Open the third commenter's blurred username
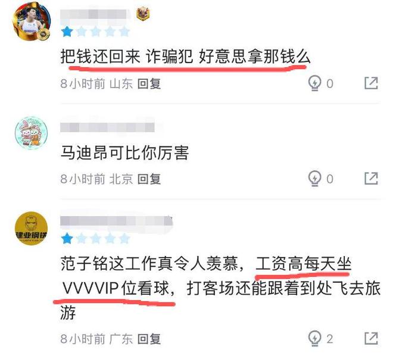The height and width of the screenshot is (353, 393). point(117,221)
